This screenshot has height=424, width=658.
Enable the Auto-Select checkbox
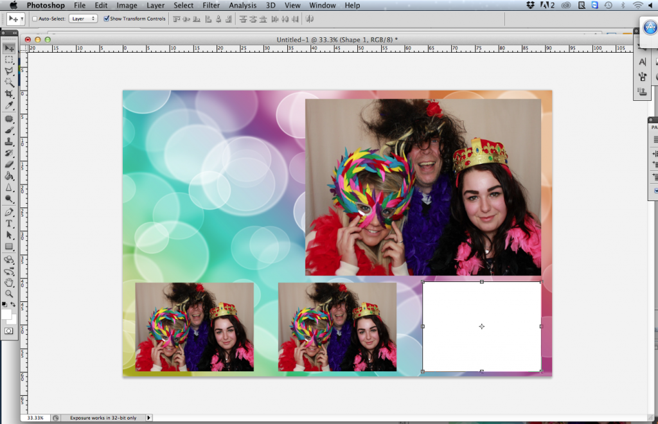35,19
